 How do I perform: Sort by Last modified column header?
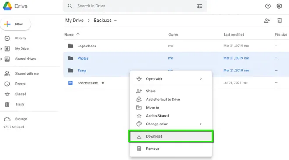234,35
